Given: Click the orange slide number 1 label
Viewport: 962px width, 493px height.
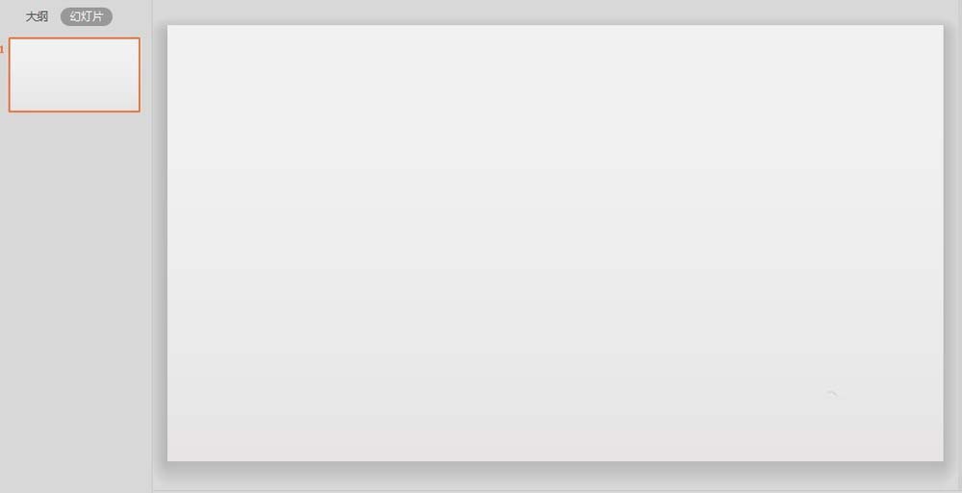Looking at the screenshot, I should [x=3, y=50].
